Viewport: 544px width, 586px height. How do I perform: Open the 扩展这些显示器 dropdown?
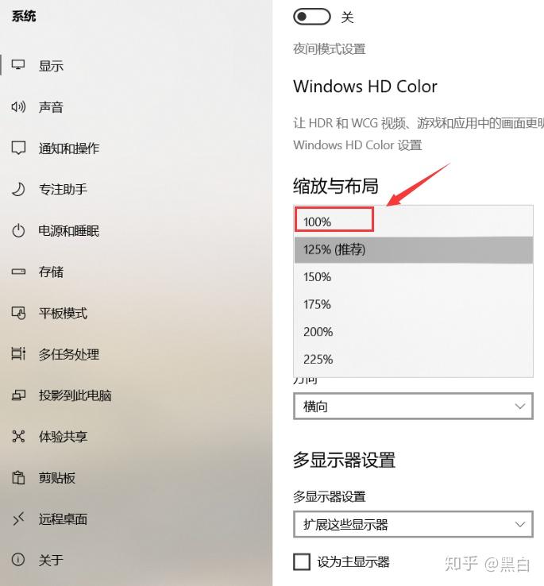click(x=413, y=524)
